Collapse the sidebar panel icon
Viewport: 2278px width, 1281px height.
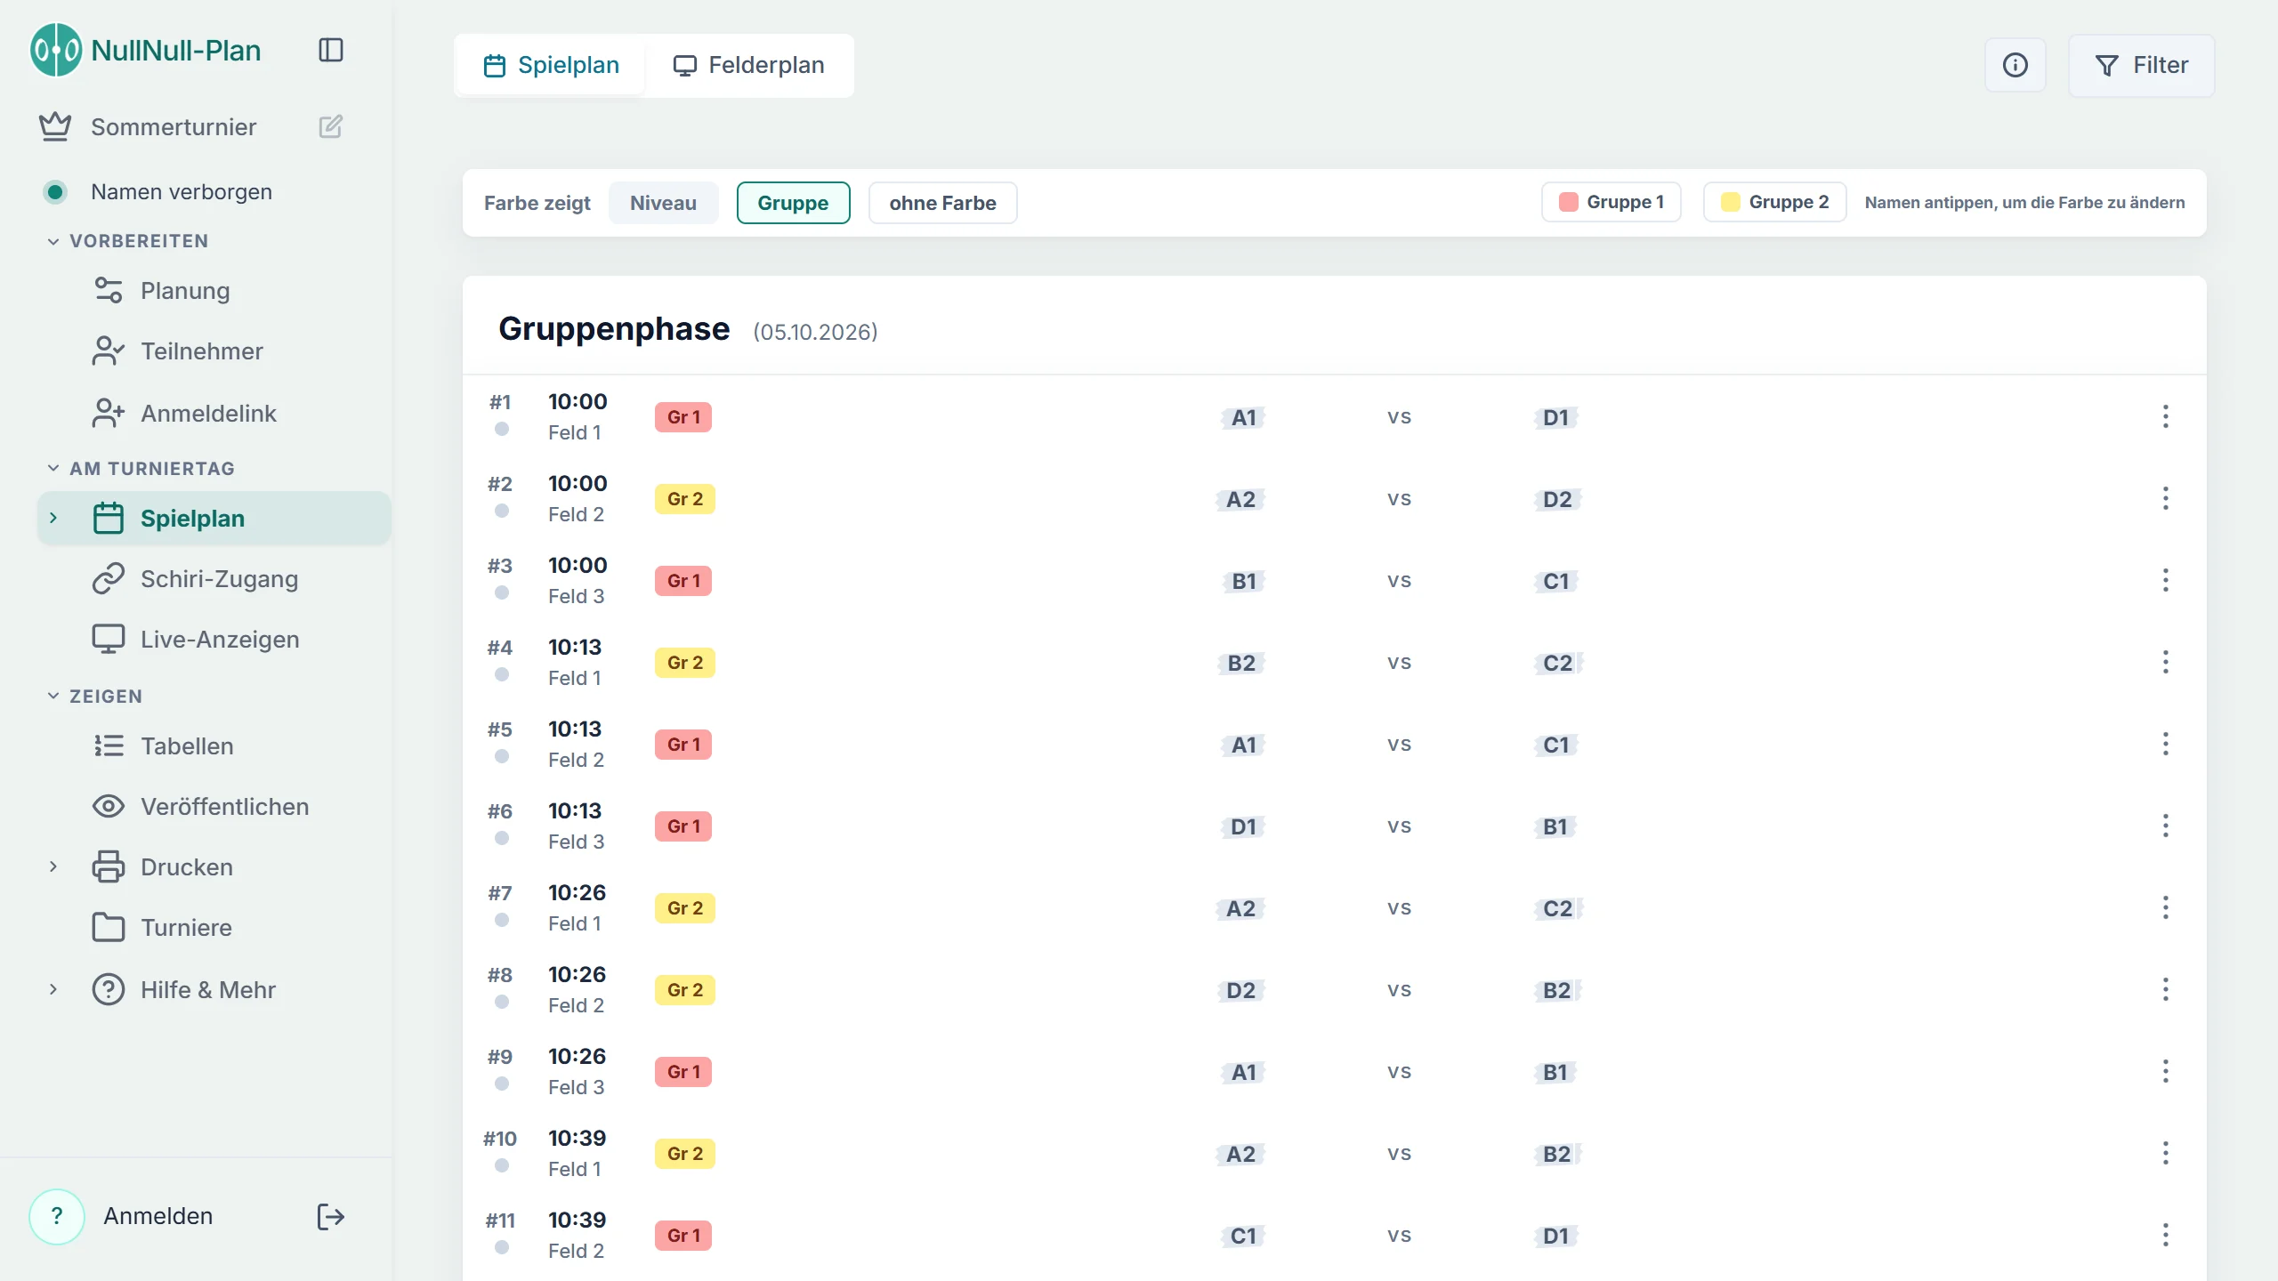pos(331,50)
